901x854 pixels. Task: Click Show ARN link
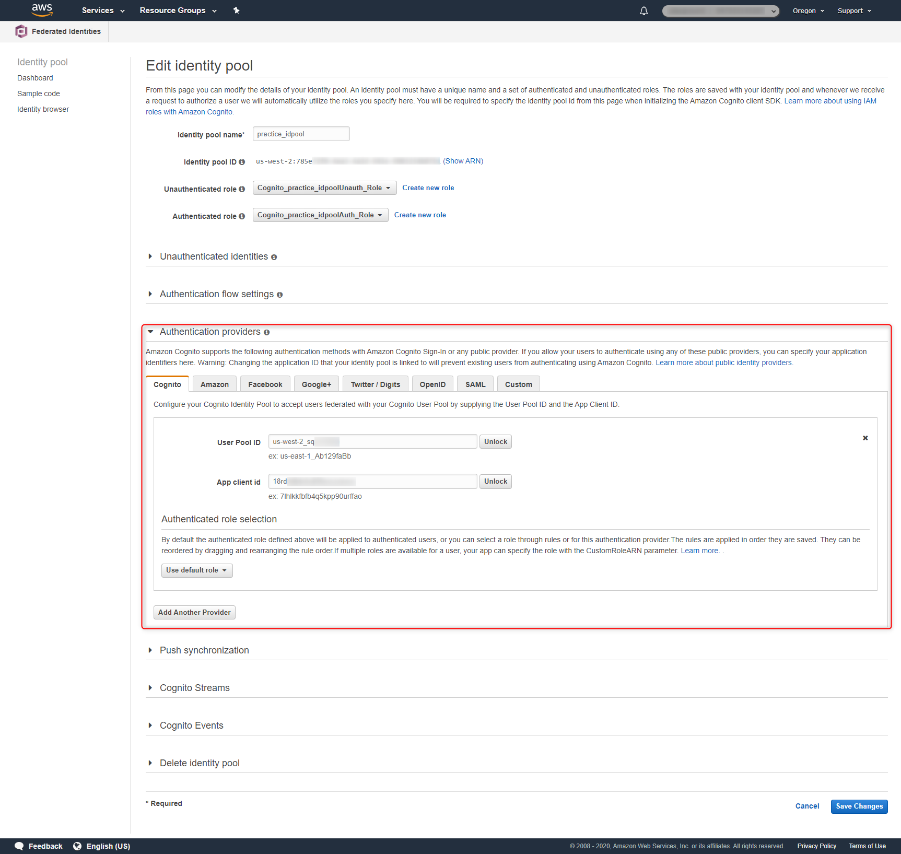[463, 161]
